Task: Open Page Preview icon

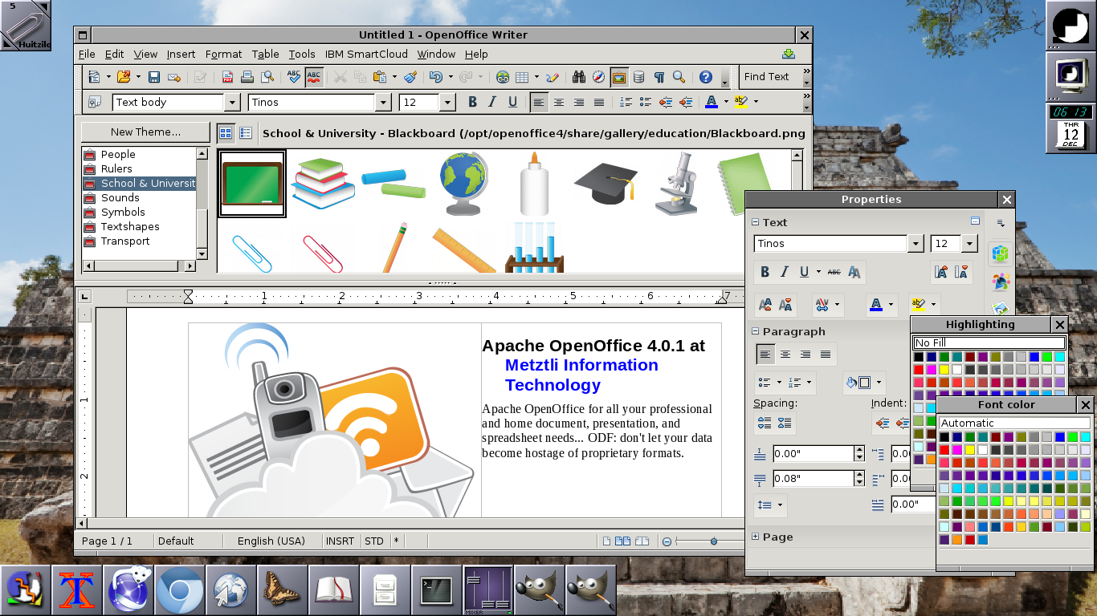Action: pyautogui.click(x=267, y=77)
